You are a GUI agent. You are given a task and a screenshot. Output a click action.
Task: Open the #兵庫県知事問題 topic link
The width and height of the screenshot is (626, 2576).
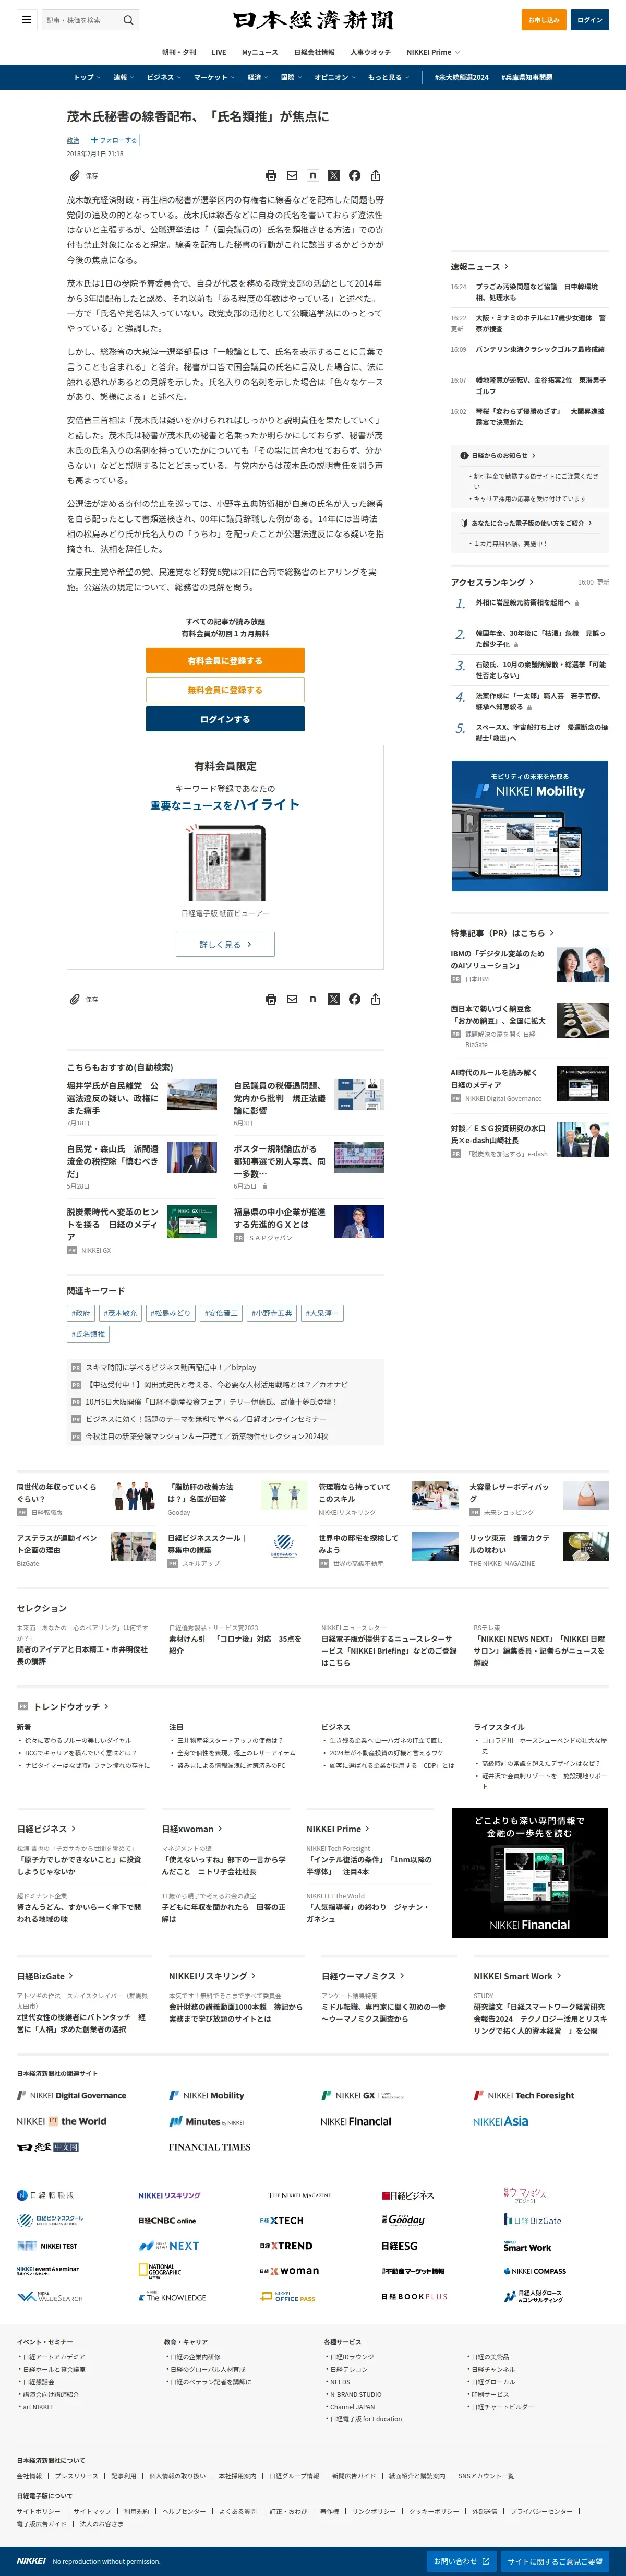coord(526,77)
